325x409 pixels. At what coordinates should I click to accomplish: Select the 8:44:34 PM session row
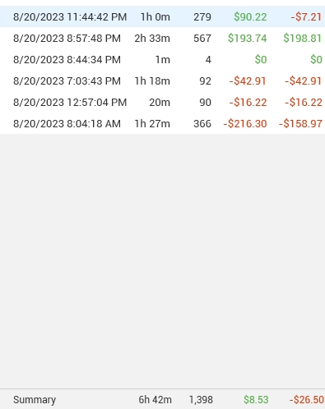tap(162, 59)
